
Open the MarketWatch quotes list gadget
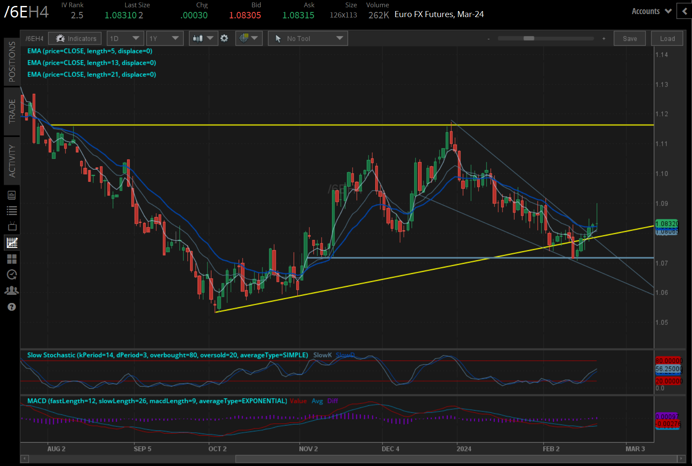[x=12, y=210]
